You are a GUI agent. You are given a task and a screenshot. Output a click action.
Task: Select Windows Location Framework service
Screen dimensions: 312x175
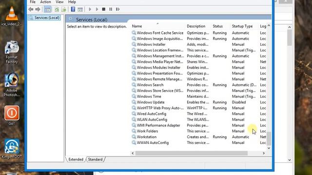(198, 50)
